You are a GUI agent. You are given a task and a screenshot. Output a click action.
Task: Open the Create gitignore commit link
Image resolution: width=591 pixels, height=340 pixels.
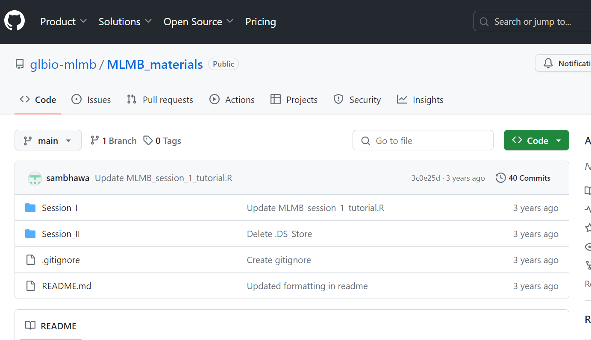[279, 260]
